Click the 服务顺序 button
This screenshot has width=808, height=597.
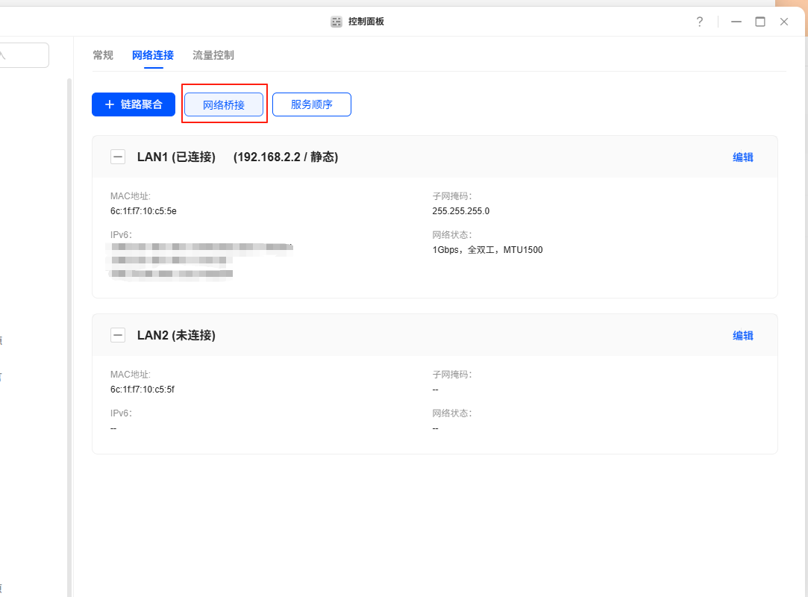click(x=312, y=104)
